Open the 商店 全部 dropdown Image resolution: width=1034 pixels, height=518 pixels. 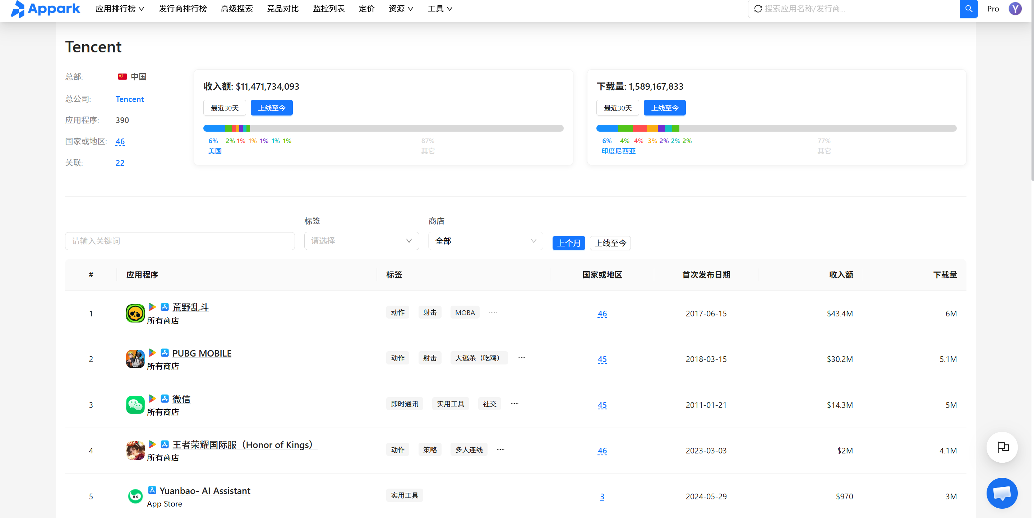pyautogui.click(x=485, y=241)
